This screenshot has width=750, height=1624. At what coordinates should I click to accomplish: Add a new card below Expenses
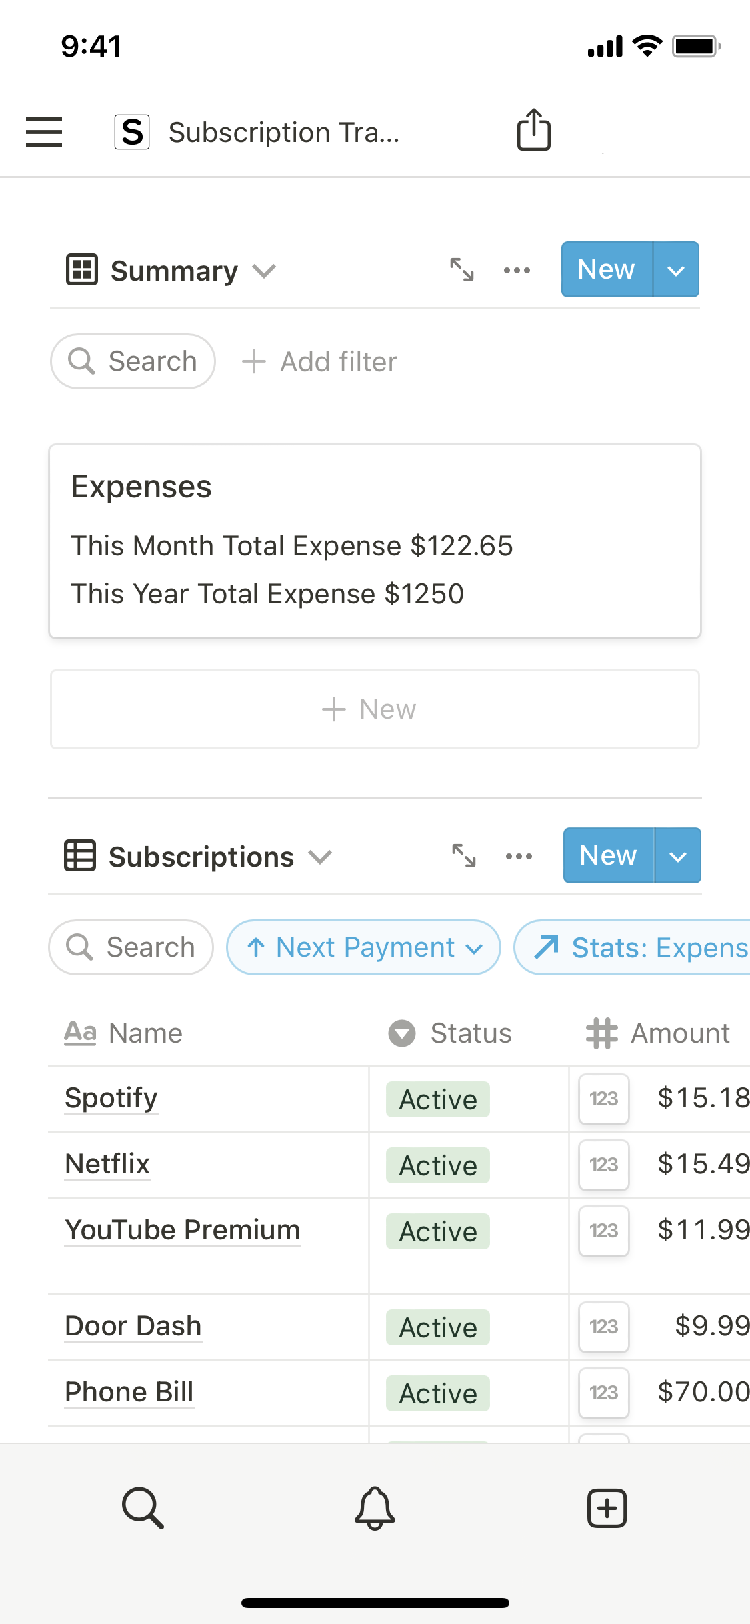click(x=375, y=709)
